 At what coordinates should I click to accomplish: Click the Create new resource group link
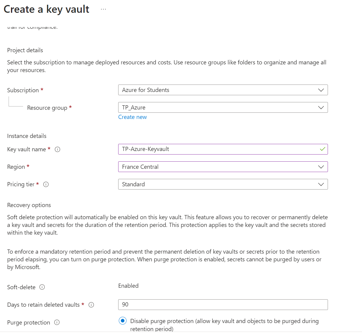click(x=132, y=117)
